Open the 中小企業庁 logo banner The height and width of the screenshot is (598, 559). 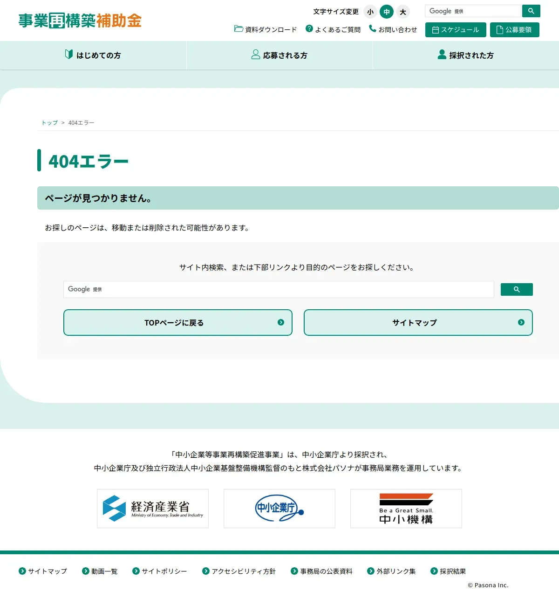279,509
